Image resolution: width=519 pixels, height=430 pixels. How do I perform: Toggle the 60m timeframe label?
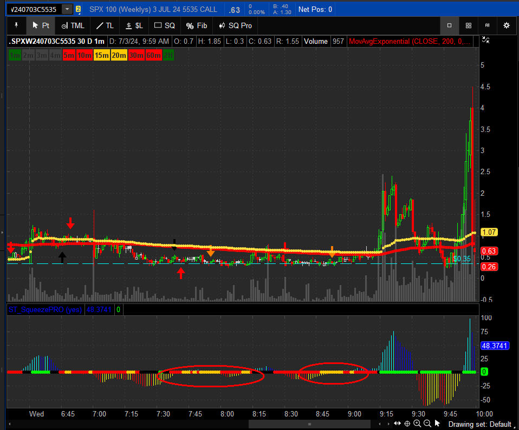pos(153,55)
